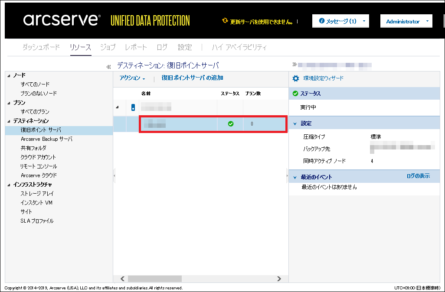
Task: Select ストレージ アレイ in tree
Action: click(37, 193)
